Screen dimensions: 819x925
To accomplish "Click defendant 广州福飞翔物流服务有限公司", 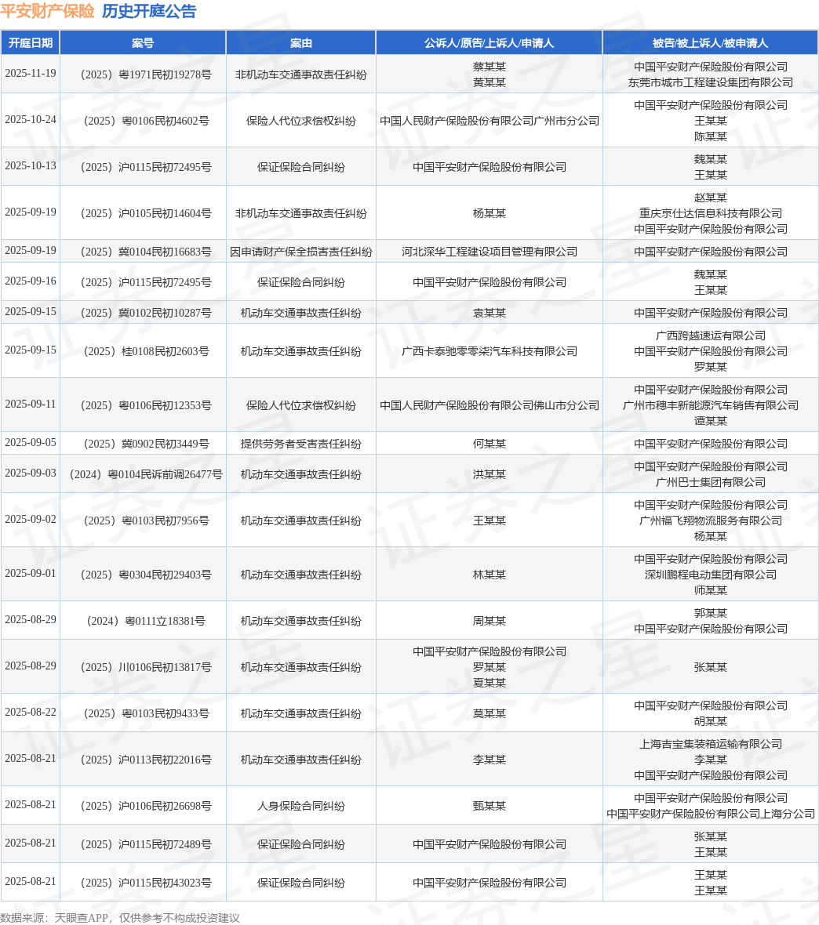I will 711,521.
